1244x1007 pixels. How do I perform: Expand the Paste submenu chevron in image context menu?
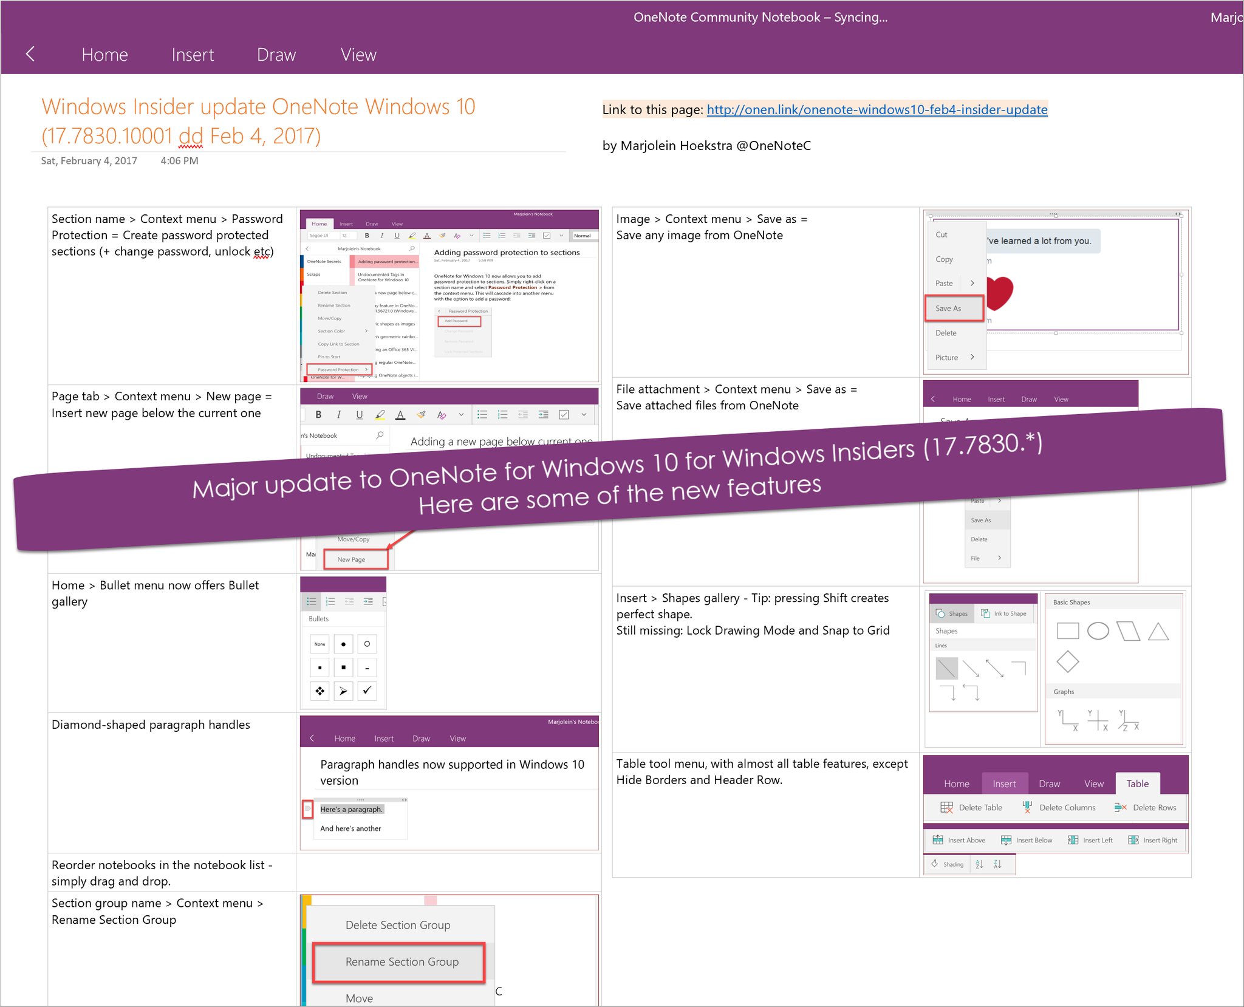(x=972, y=283)
